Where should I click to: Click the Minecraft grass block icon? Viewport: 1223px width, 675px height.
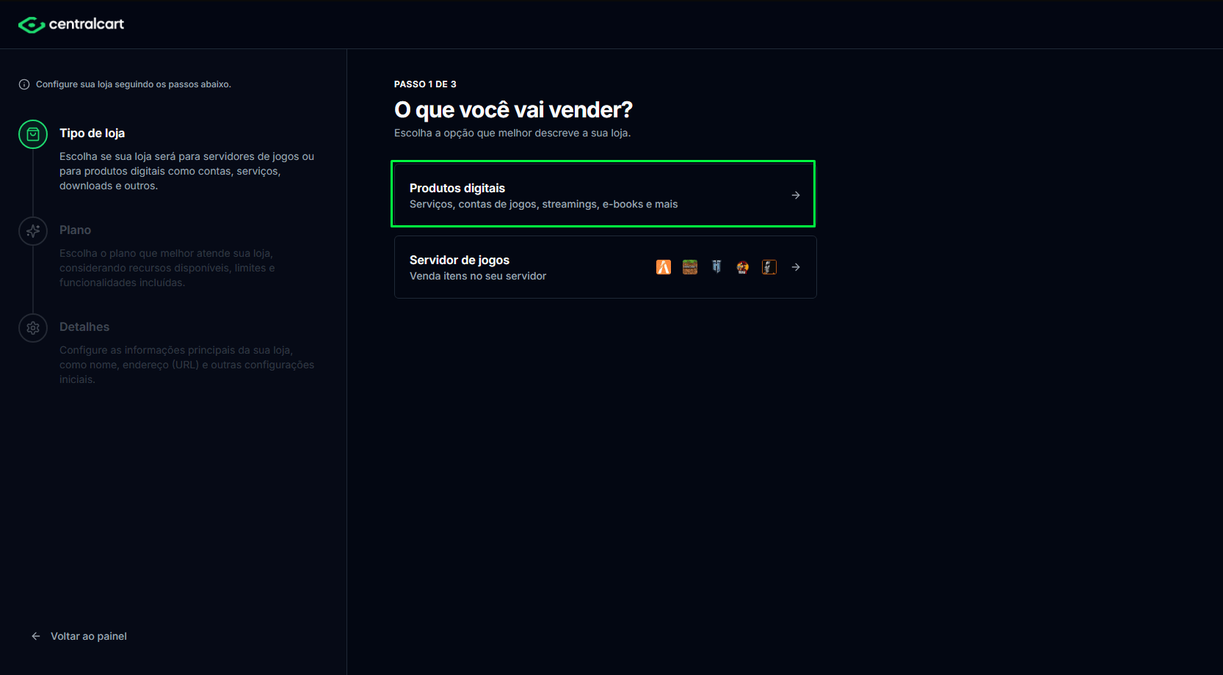[x=690, y=267]
